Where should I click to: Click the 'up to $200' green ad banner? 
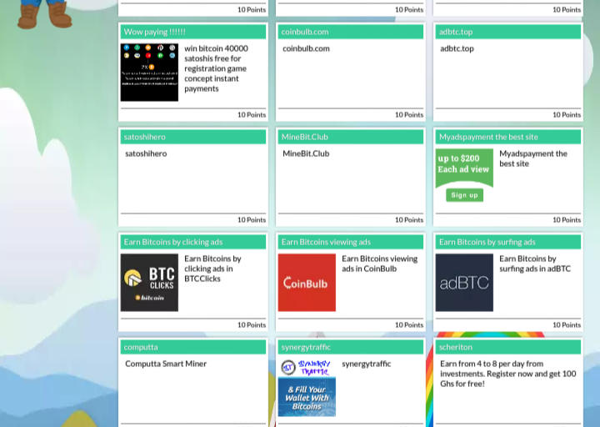[464, 175]
